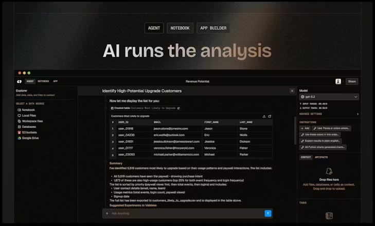375x226 pixels.
Task: Open the 'Explain results in plain english' instruction
Action: tap(320, 141)
